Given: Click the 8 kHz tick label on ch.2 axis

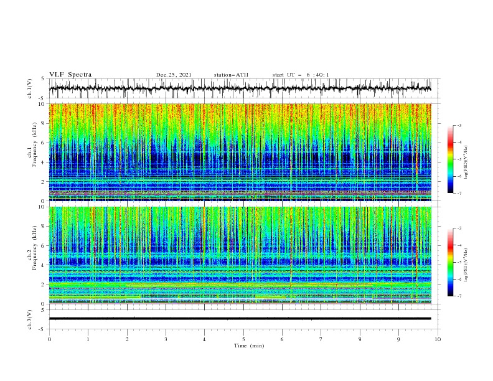Looking at the screenshot, I should pos(43,227).
